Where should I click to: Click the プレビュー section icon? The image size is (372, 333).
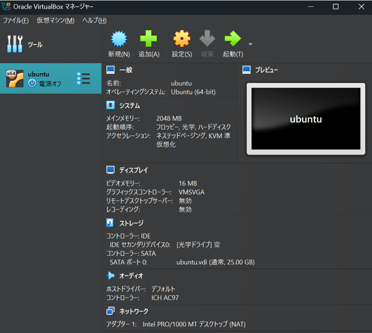[246, 70]
